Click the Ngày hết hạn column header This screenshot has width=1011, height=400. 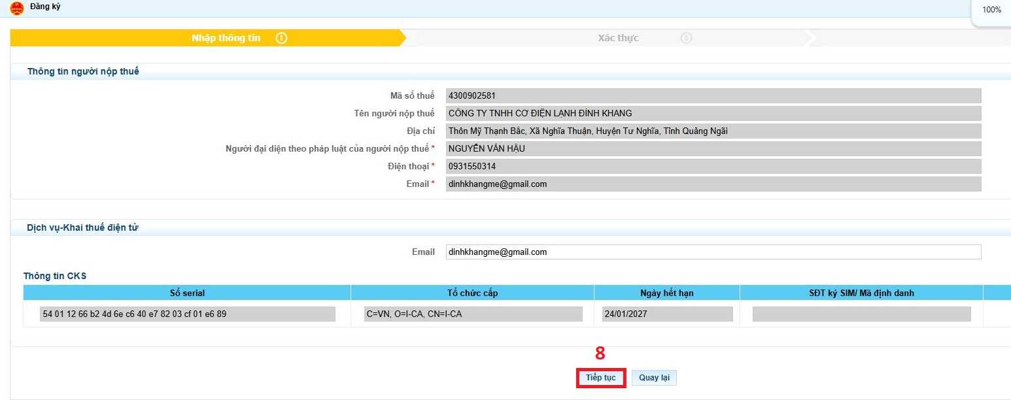[667, 293]
